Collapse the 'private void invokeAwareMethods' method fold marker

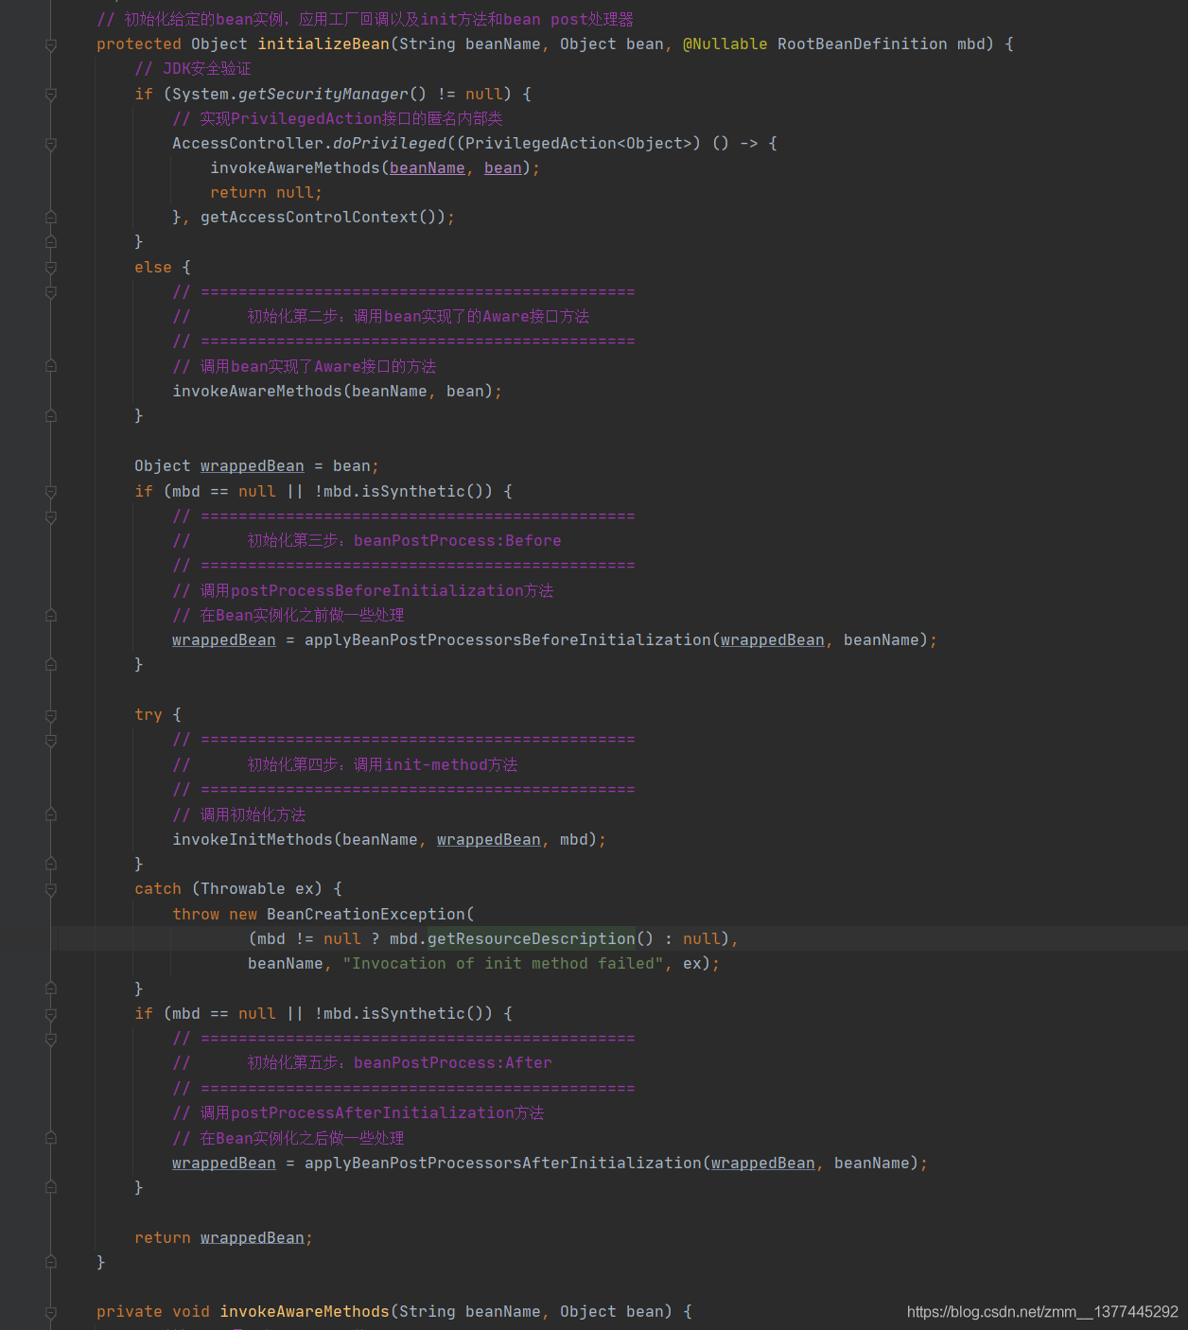tap(51, 1313)
